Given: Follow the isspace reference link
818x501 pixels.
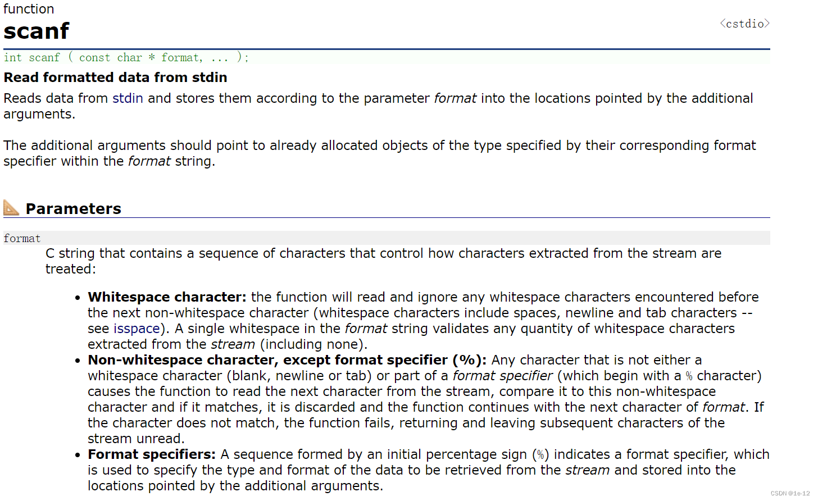Looking at the screenshot, I should 137,329.
